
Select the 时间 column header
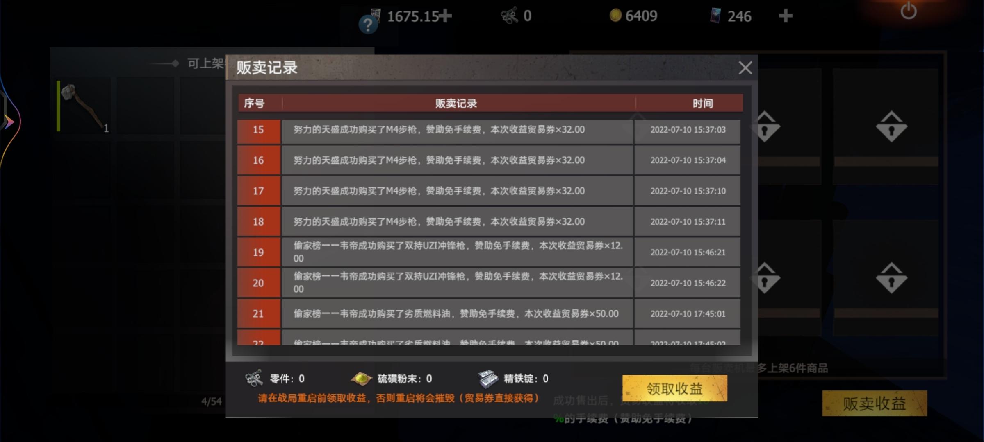703,103
